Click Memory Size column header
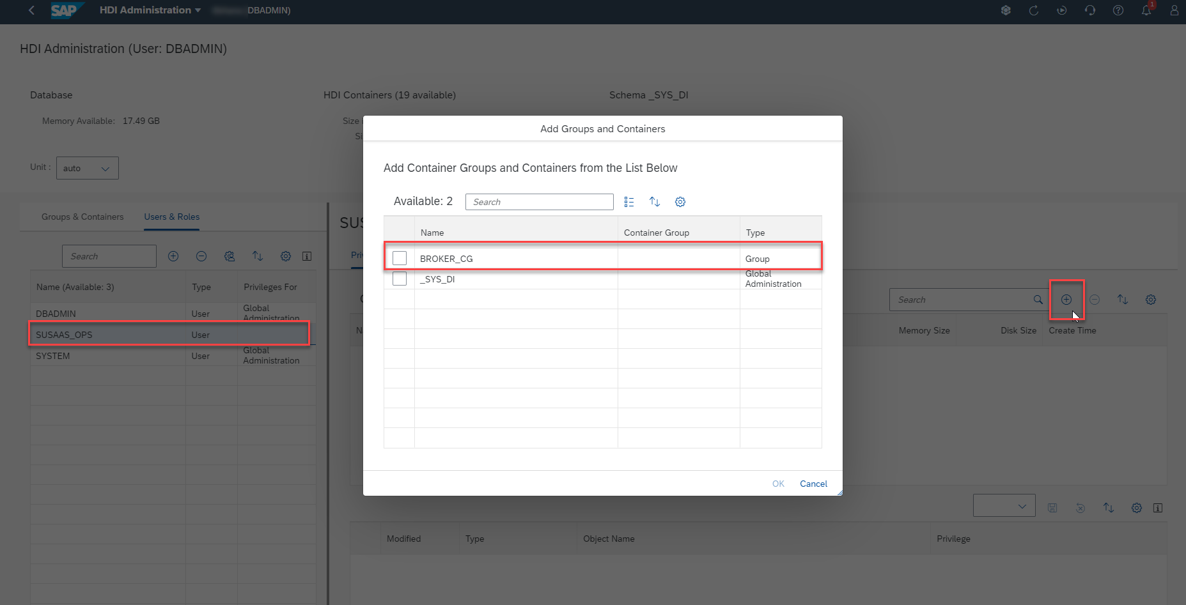This screenshot has height=605, width=1186. 924,330
